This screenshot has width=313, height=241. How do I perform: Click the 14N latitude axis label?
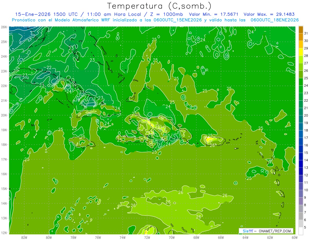tap(4, 203)
